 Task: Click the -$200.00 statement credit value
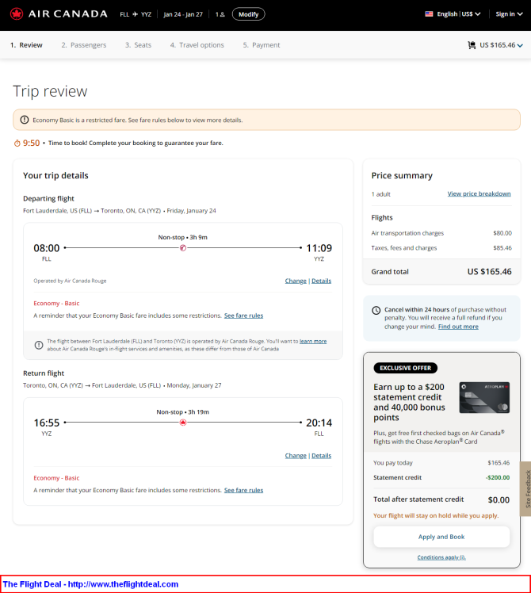click(x=498, y=478)
